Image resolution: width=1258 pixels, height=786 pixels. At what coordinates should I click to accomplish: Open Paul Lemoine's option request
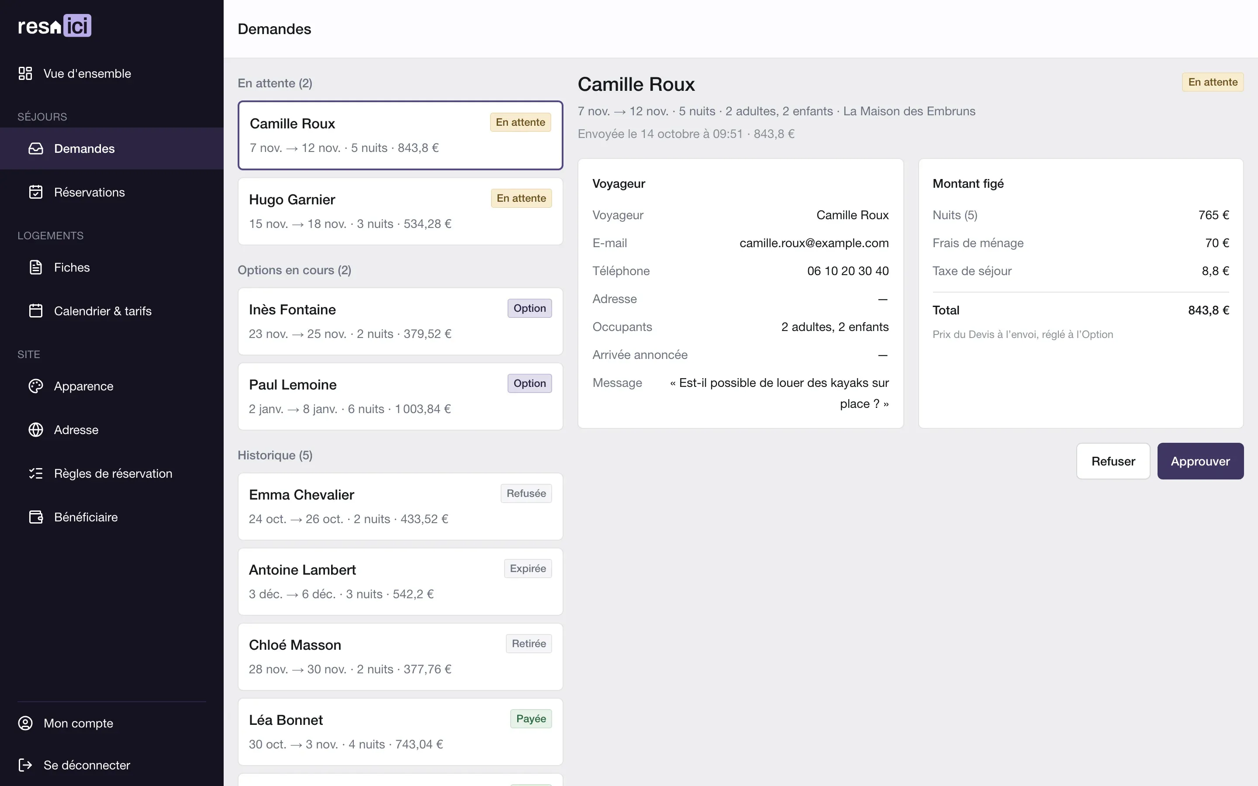(x=400, y=396)
